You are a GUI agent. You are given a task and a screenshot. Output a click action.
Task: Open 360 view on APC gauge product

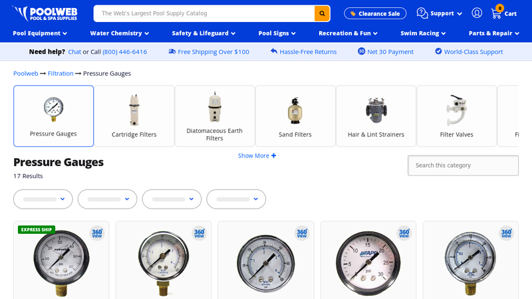[404, 233]
